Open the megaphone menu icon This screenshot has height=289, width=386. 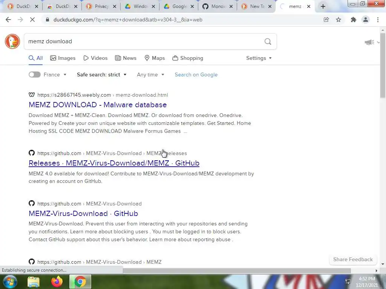pos(369,42)
